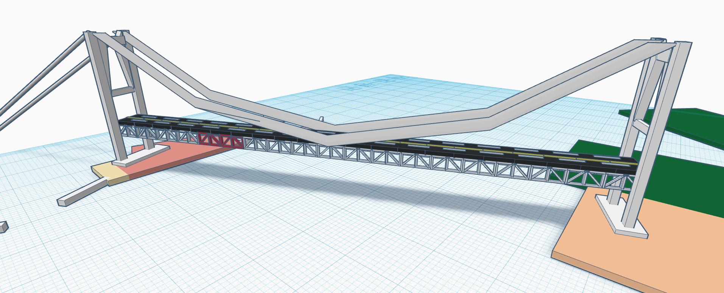724x293 pixels.
Task: Select the white rod extending from yellow block
Action: pos(83,192)
